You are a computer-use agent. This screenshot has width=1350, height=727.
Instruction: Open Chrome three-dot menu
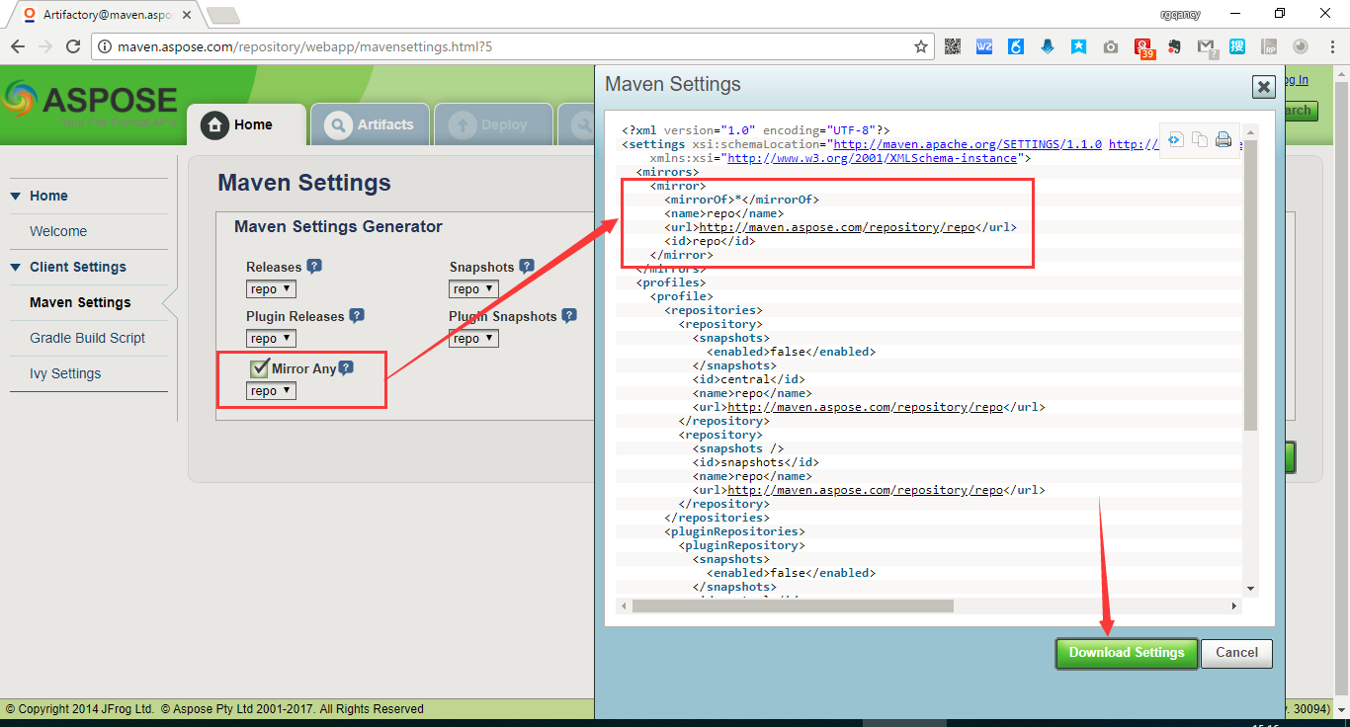click(1331, 46)
